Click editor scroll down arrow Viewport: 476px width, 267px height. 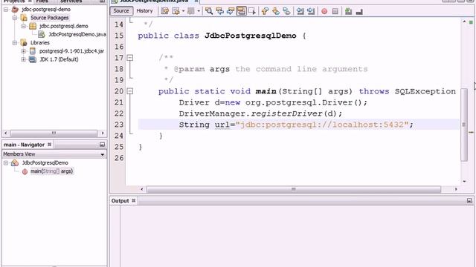(464, 181)
